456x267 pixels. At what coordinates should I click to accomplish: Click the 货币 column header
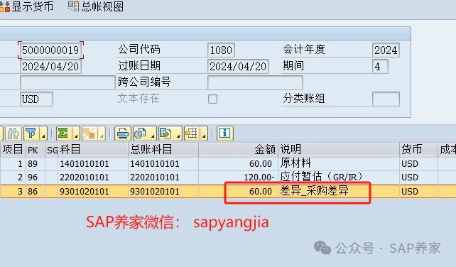coord(419,150)
